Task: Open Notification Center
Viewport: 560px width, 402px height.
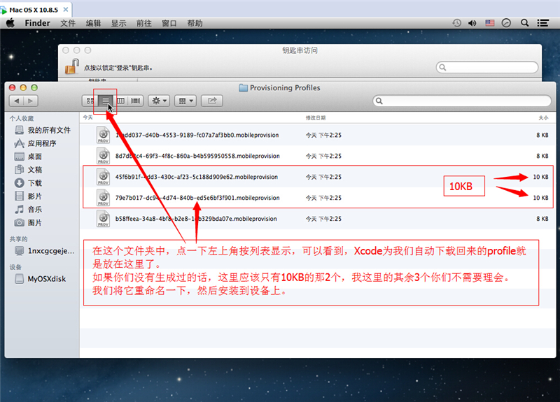Action: pyautogui.click(x=543, y=23)
